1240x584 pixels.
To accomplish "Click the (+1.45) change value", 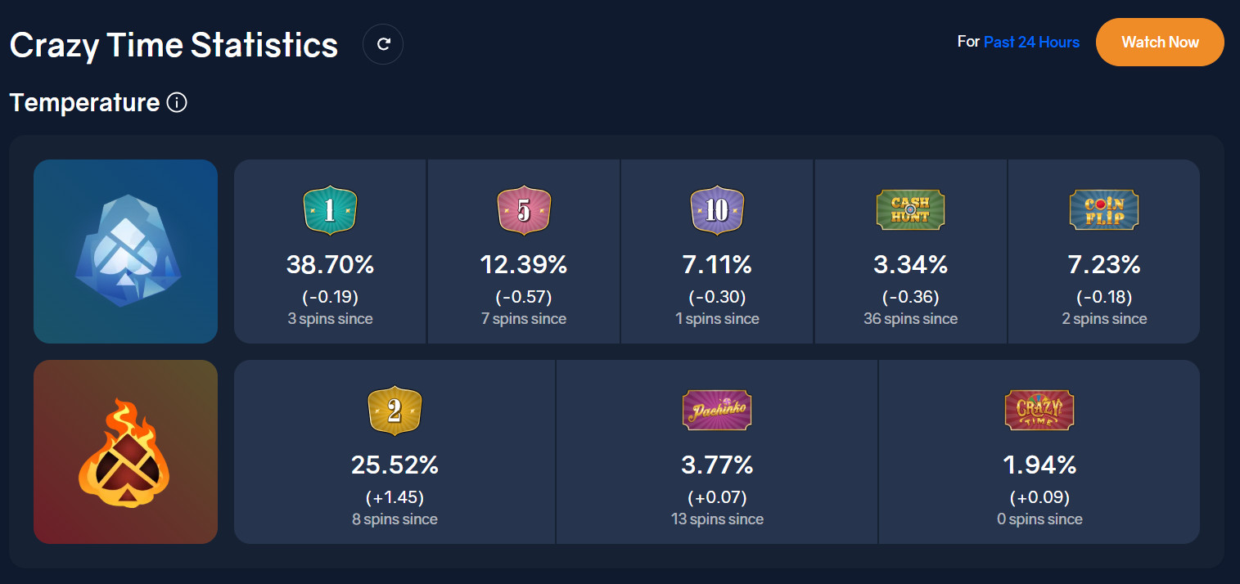I will point(395,497).
